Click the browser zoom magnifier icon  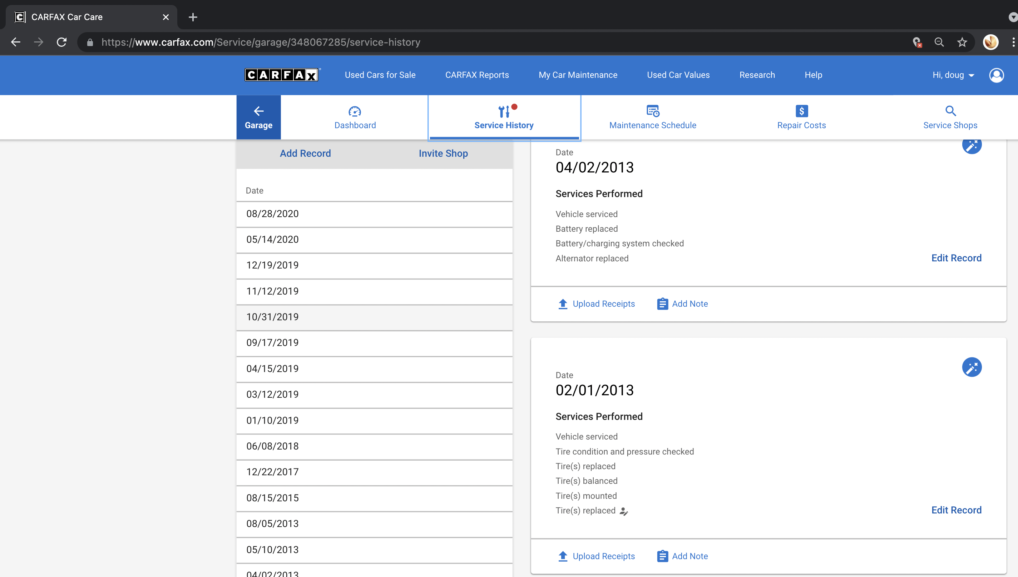pyautogui.click(x=939, y=42)
